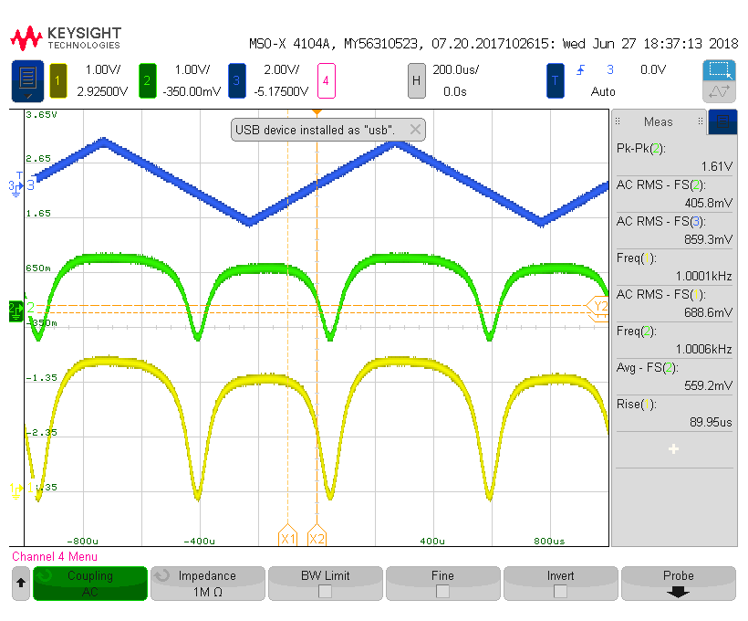
Task: Open the main menu icon at top-left
Action: (x=26, y=81)
